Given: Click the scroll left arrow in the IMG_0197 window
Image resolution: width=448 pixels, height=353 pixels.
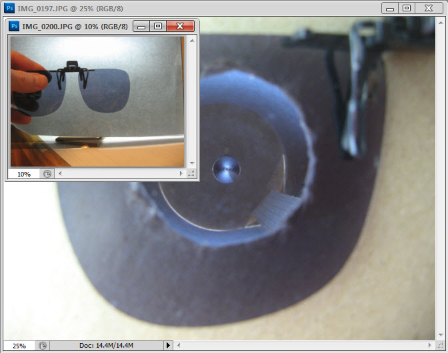Looking at the screenshot, I should click(x=179, y=345).
